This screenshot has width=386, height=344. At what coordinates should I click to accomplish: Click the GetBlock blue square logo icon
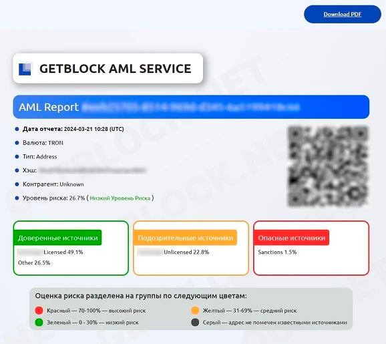point(25,69)
